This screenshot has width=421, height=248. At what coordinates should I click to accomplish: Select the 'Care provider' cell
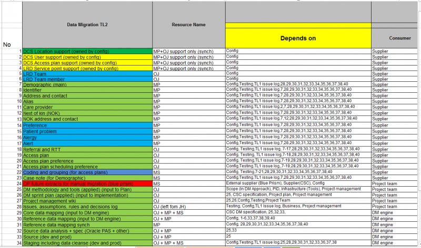click(x=87, y=106)
